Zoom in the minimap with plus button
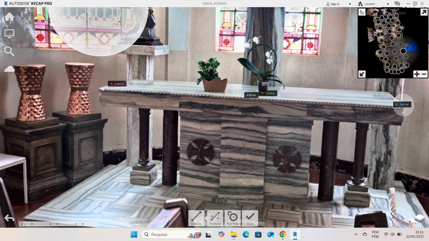 coord(417,74)
